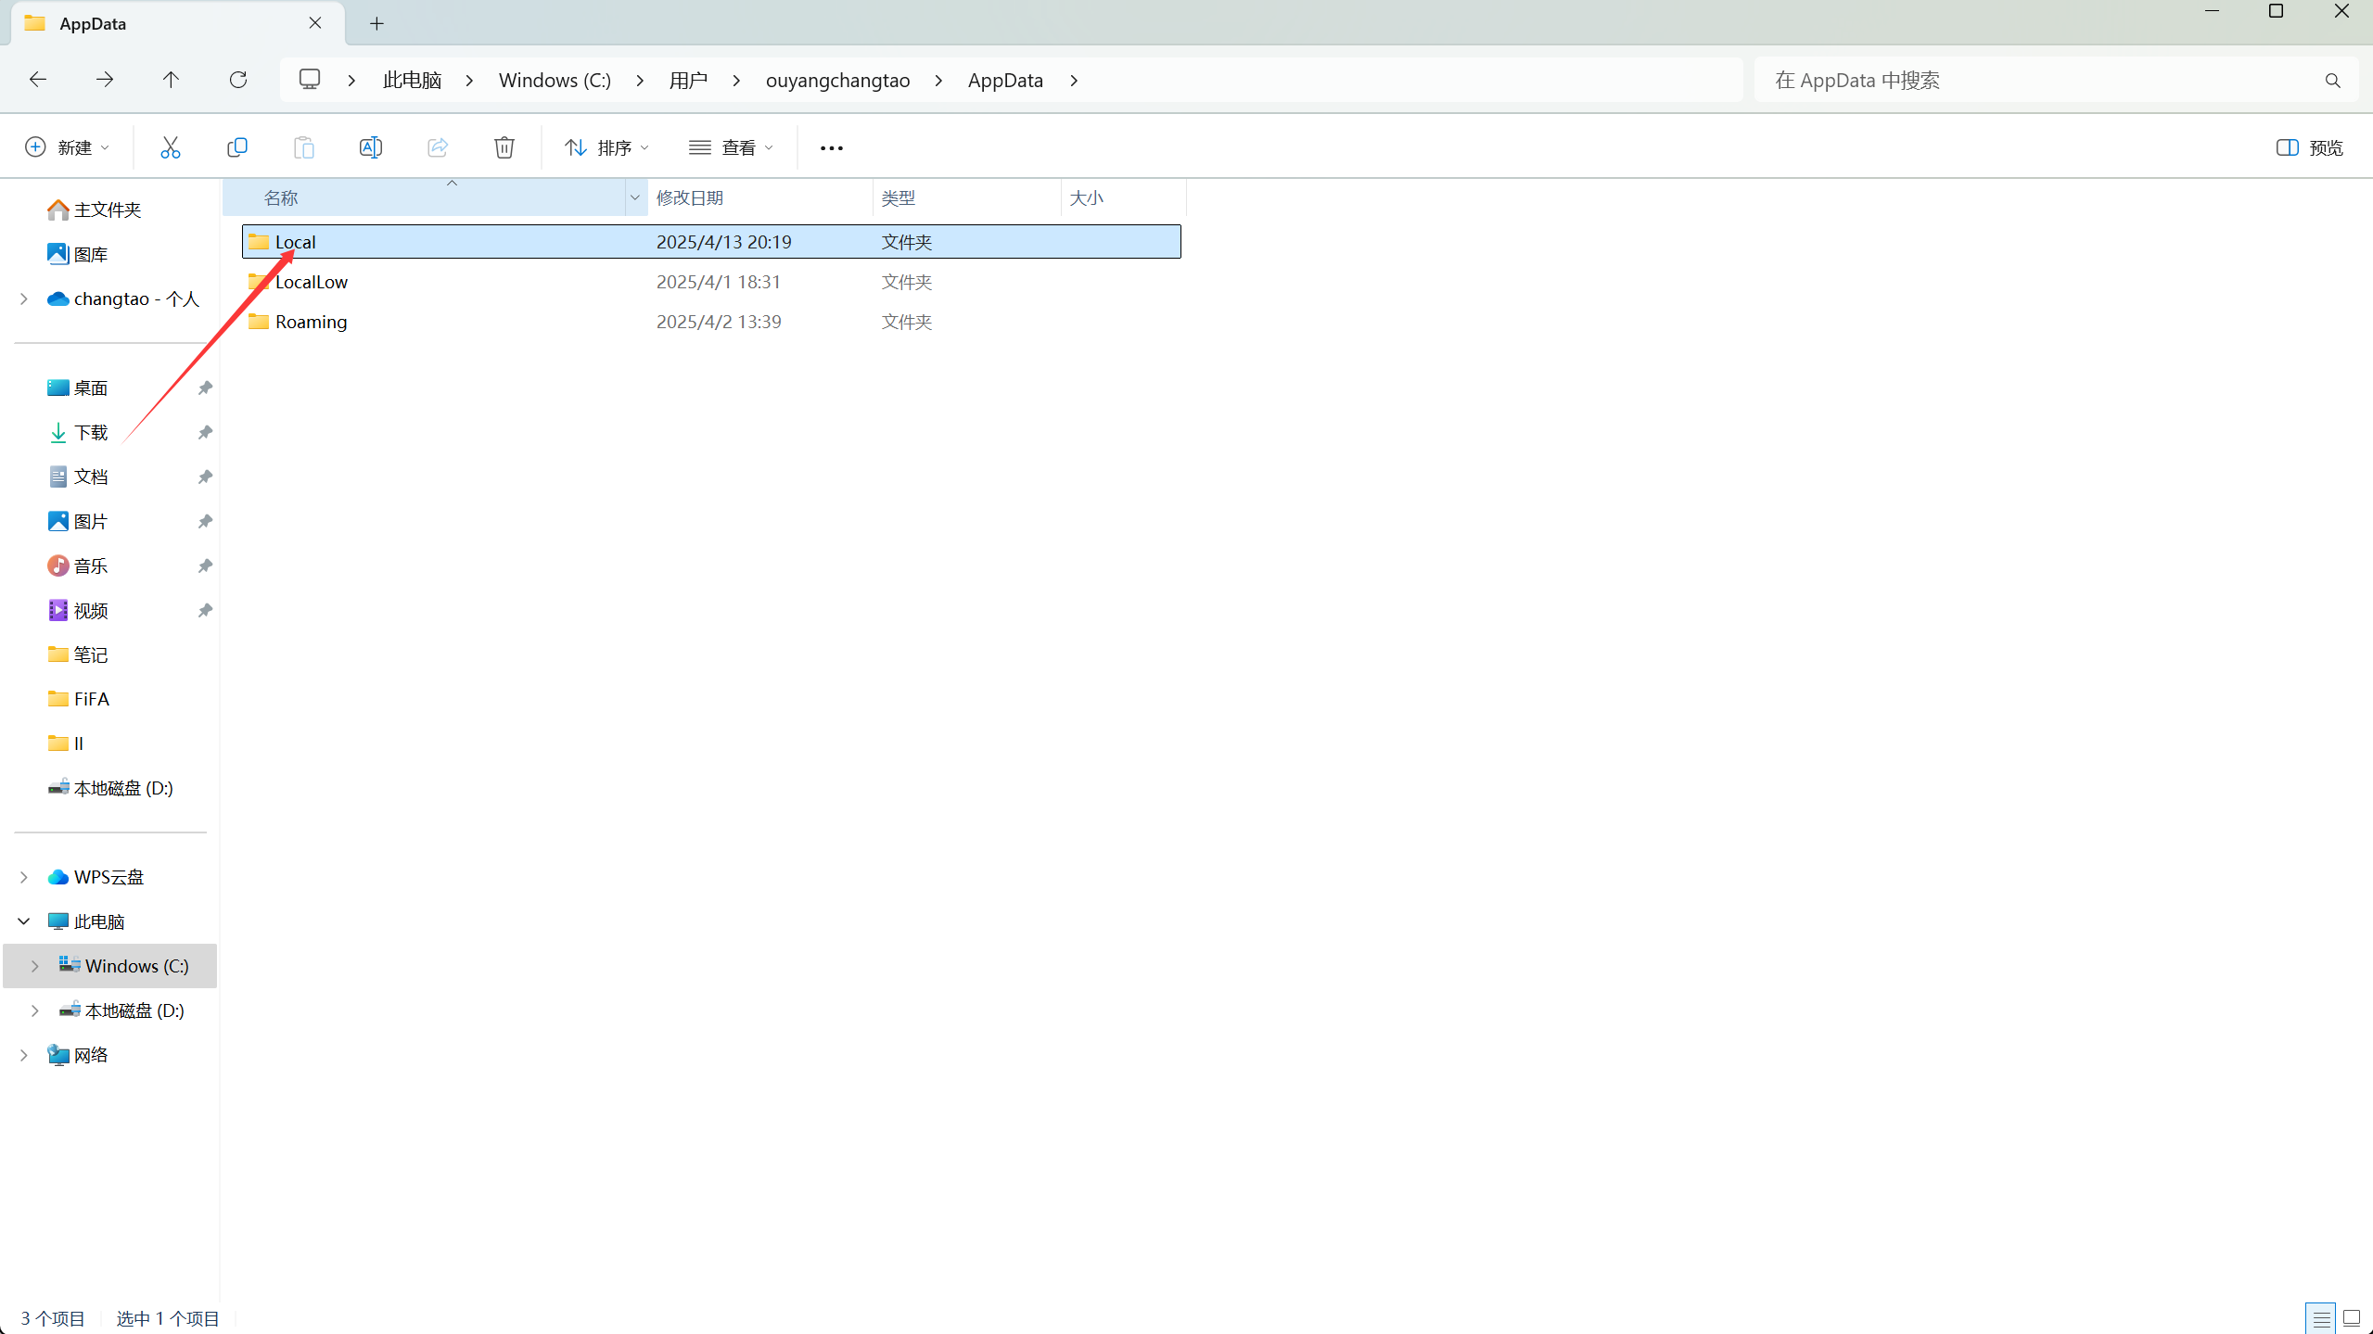Click the search magnifier icon
The image size is (2373, 1334).
(x=2332, y=81)
